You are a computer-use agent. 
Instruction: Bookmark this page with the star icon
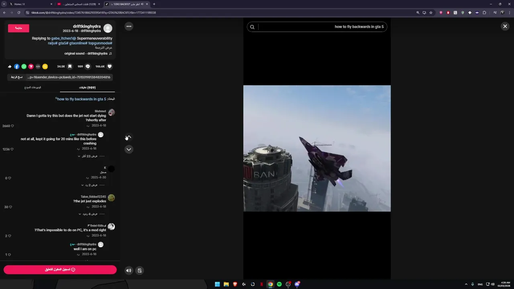[x=431, y=12]
